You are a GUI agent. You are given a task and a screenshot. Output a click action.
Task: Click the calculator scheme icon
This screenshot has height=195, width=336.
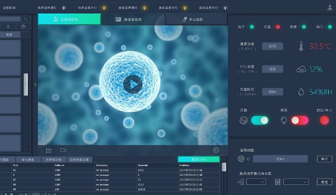(278, 182)
